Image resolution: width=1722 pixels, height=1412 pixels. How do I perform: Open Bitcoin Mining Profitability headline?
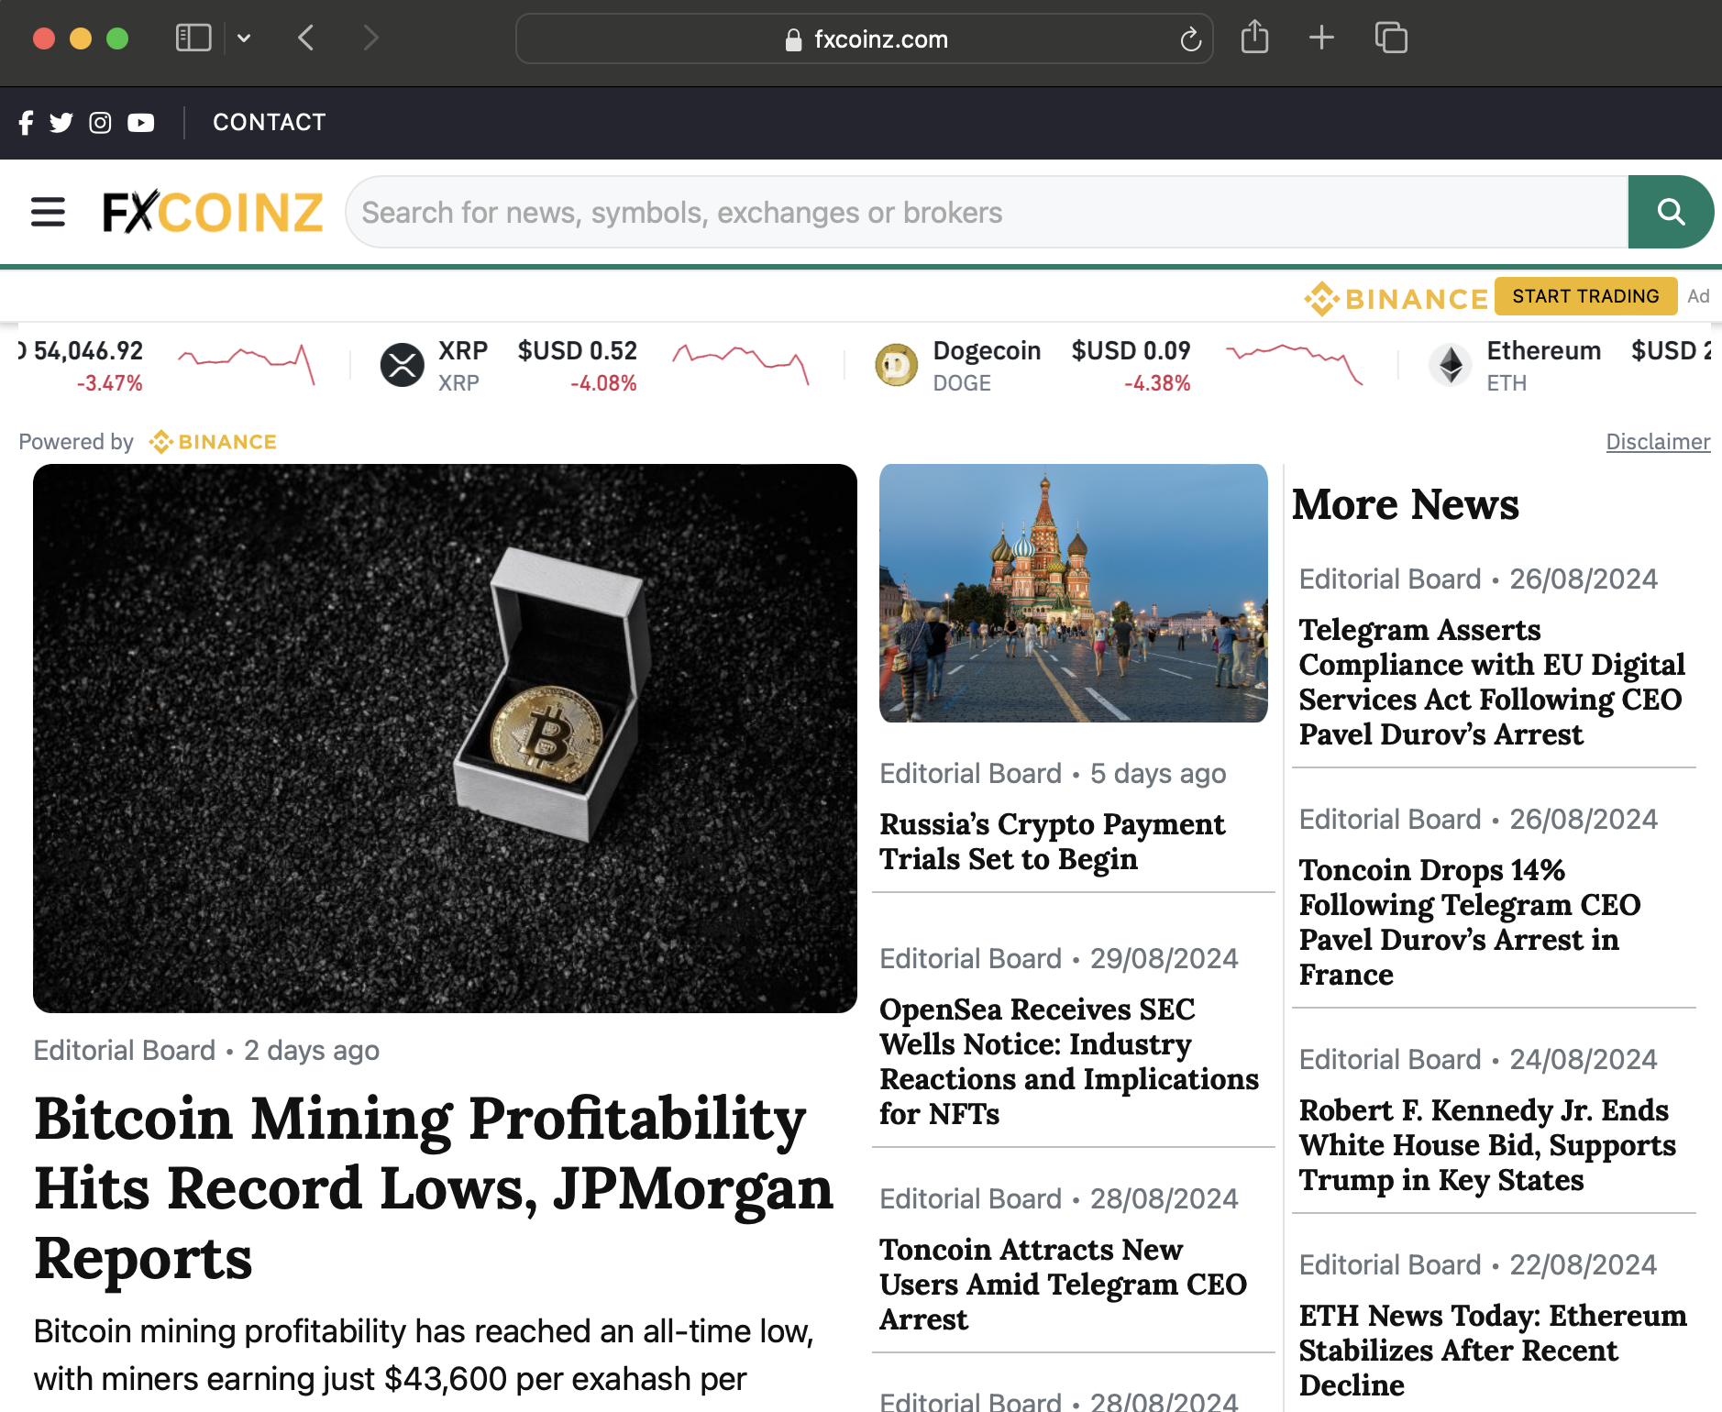point(434,1187)
